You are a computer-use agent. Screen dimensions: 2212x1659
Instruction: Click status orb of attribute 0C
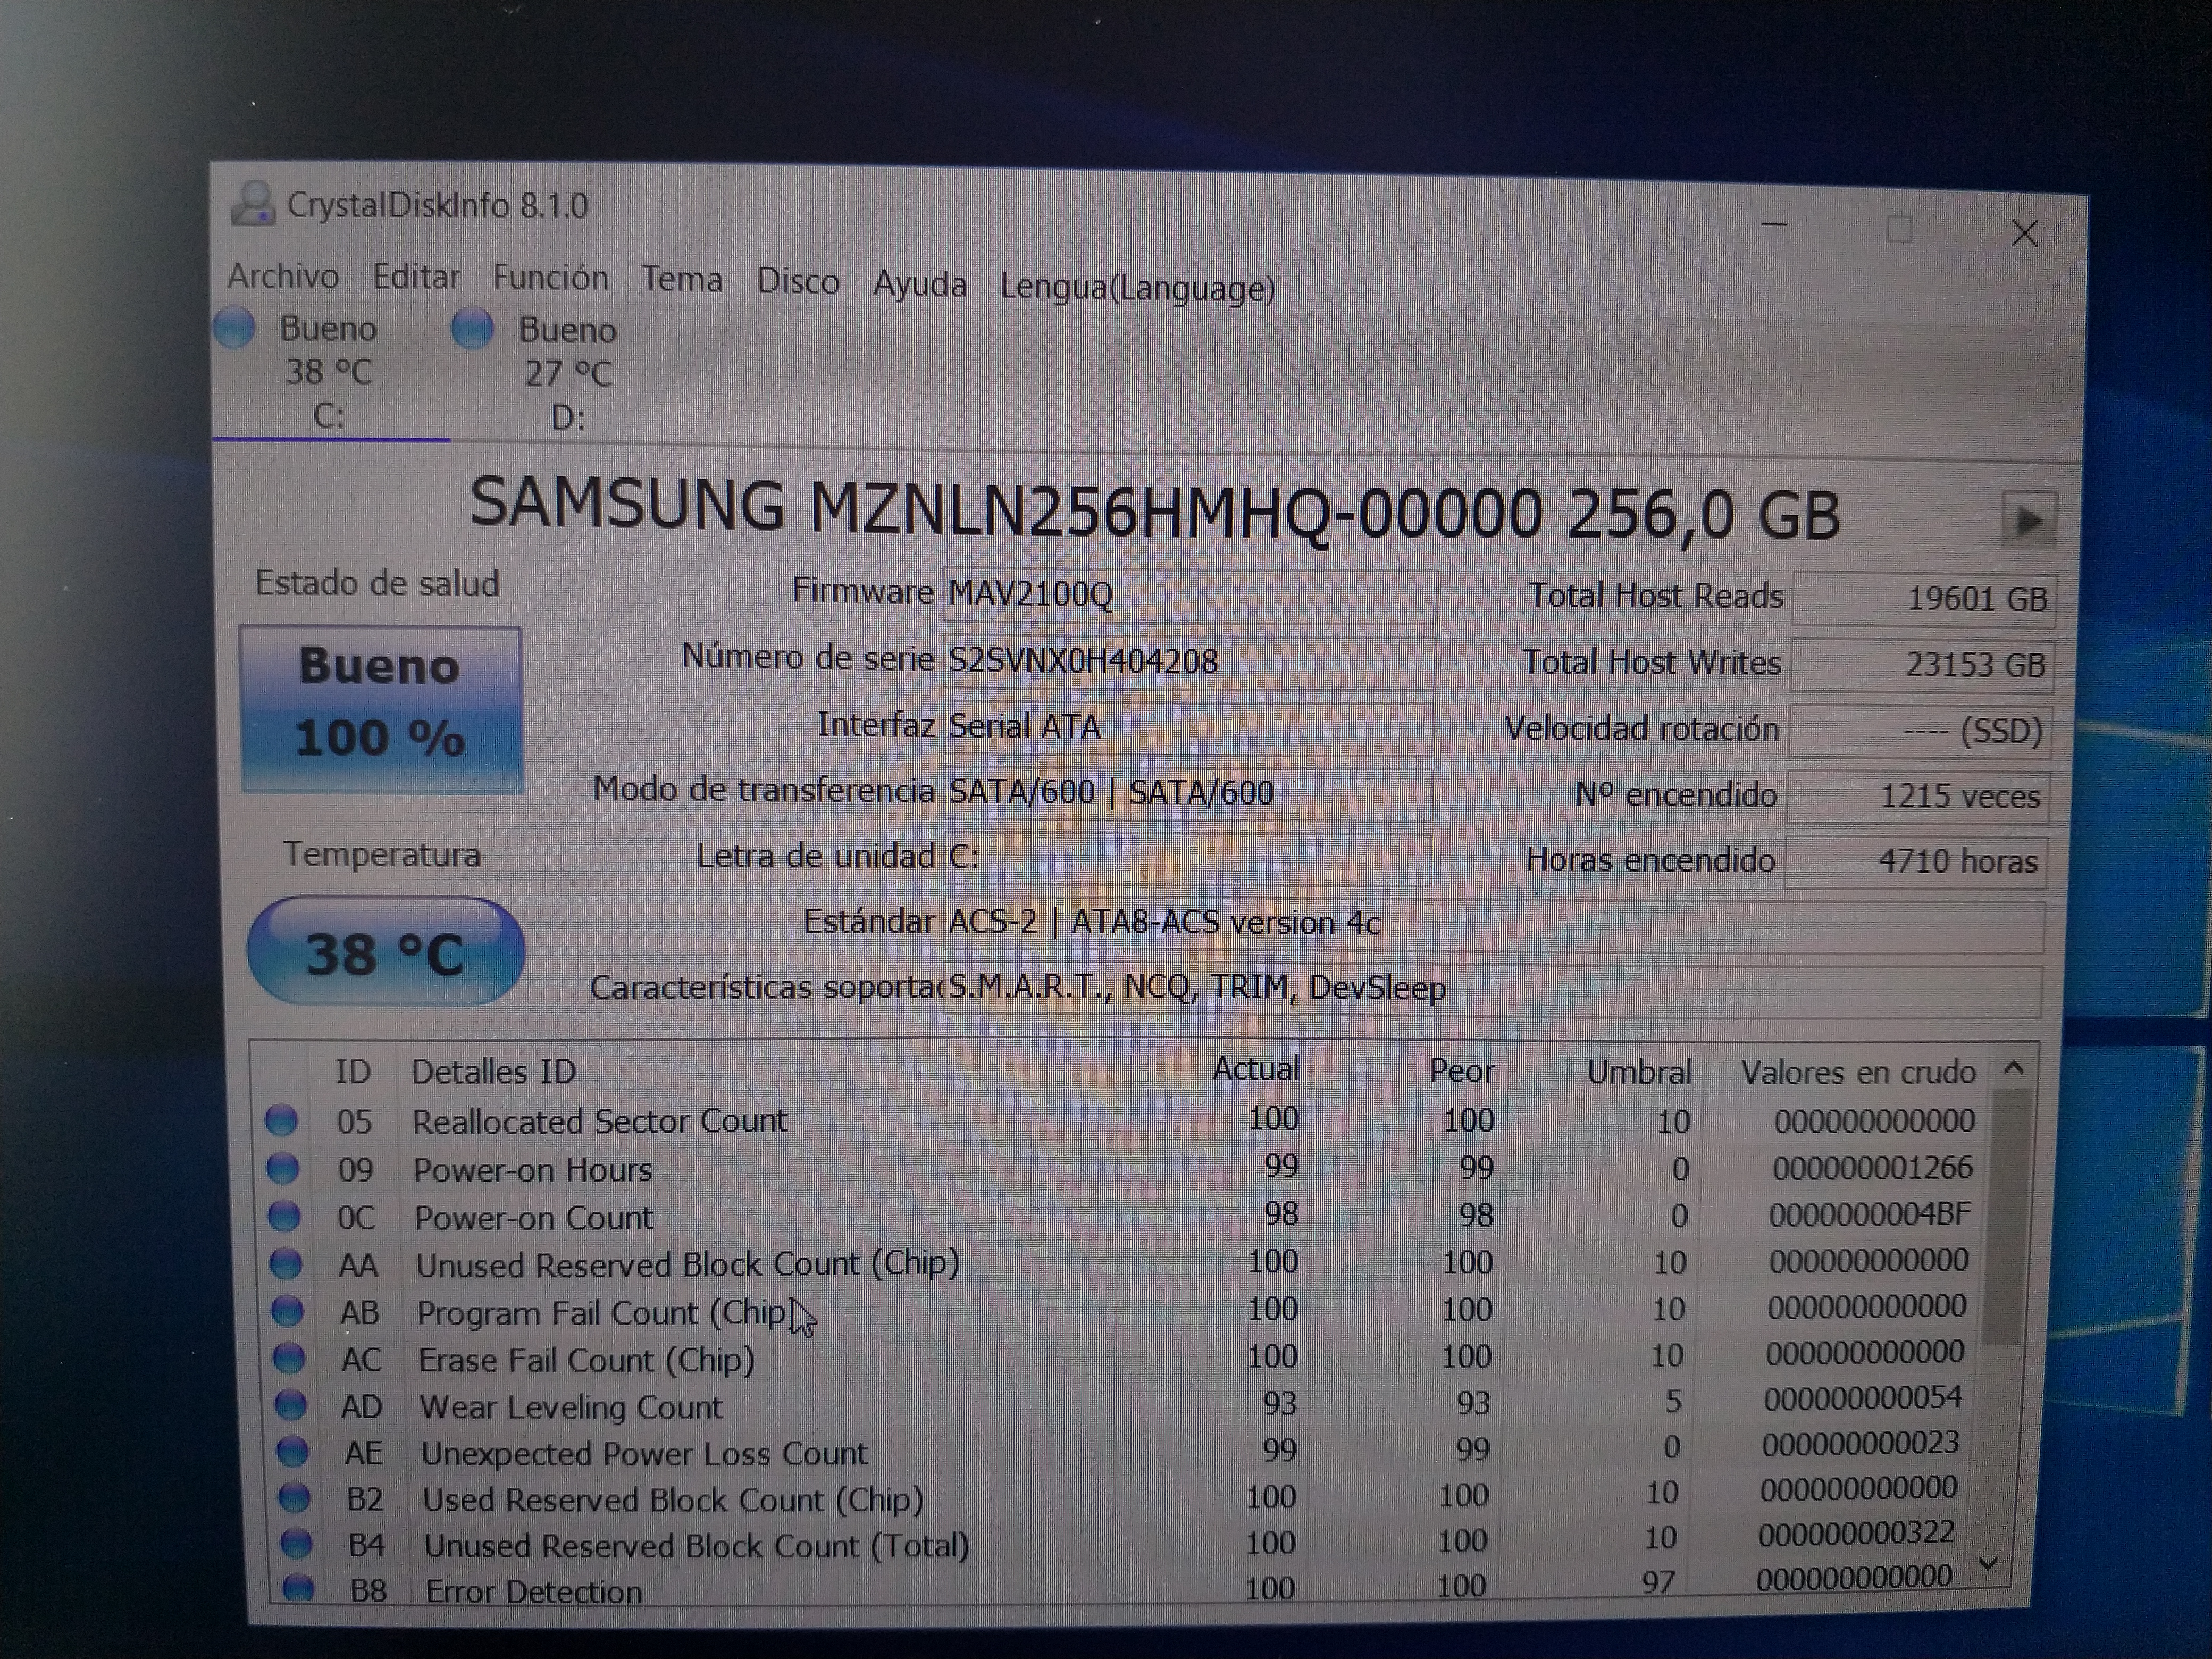tap(285, 1215)
